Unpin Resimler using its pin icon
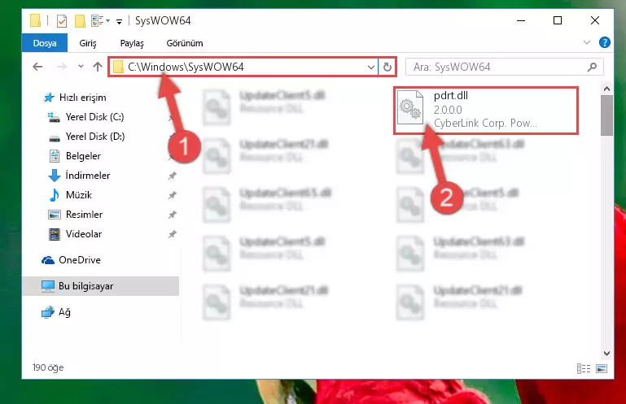The height and width of the screenshot is (404, 626). 172,215
